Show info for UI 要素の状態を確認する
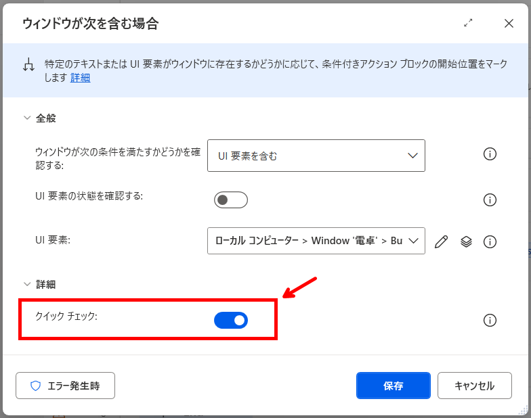The width and height of the screenshot is (531, 418). 490,200
